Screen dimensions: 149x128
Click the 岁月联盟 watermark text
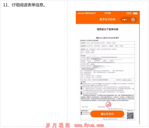pyautogui.click(x=58, y=125)
